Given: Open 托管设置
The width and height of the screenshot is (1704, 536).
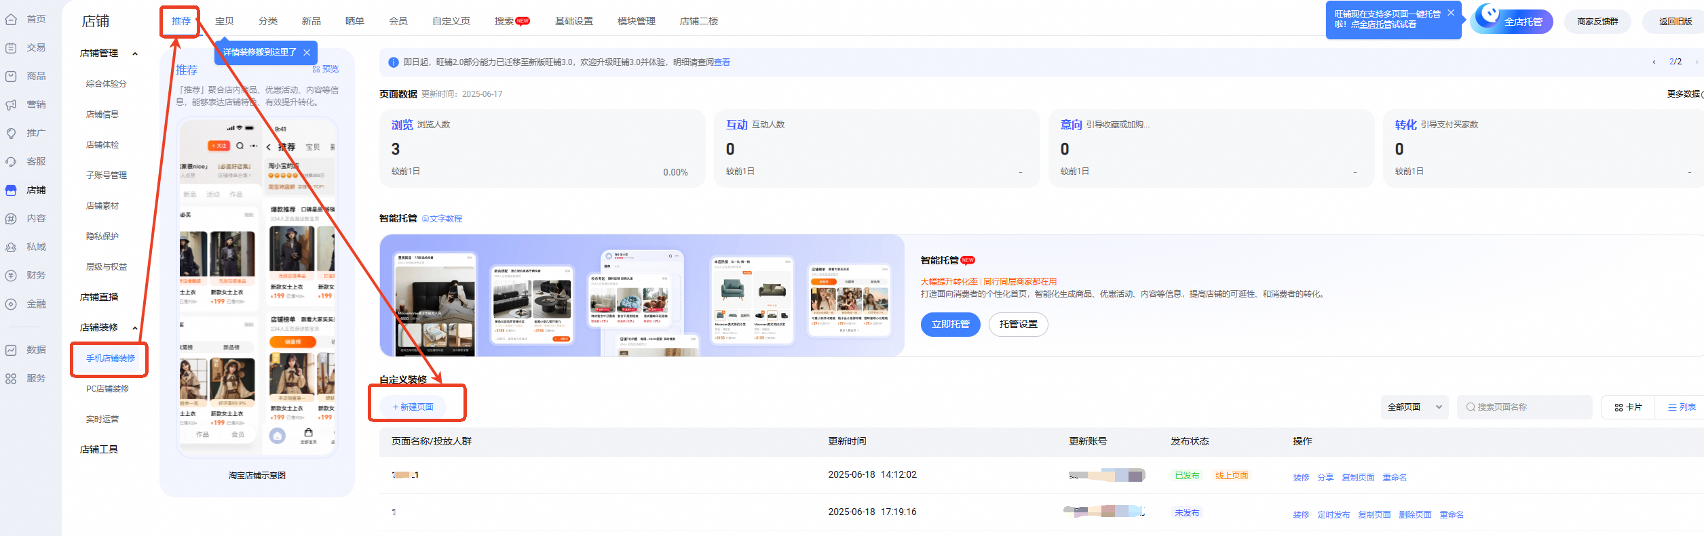Looking at the screenshot, I should 1018,325.
